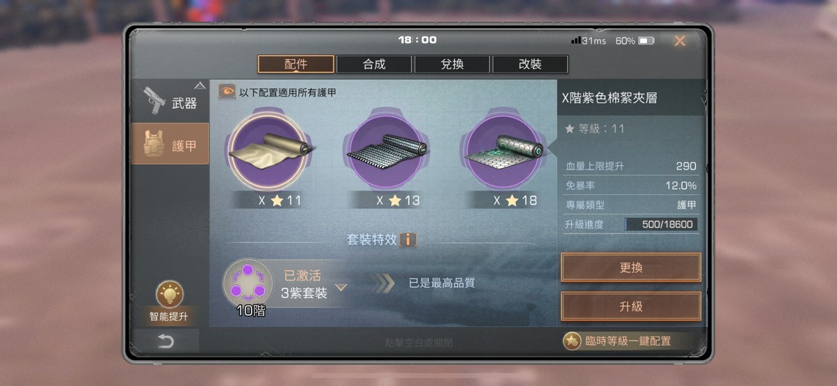The height and width of the screenshot is (386, 837).
Task: Tap the 智能提升 lightbulb icon
Action: coord(170,294)
